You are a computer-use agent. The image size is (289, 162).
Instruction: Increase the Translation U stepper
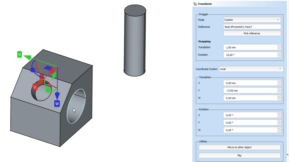(279, 82)
